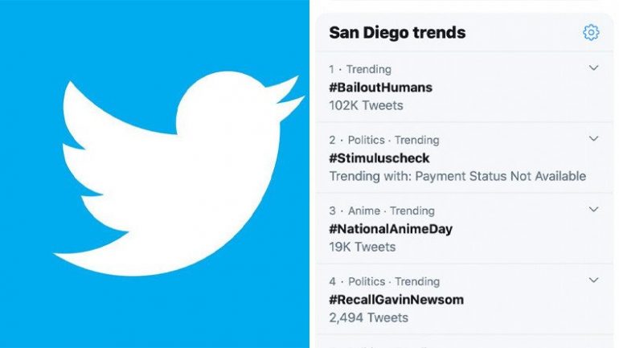619x348 pixels.
Task: Expand chevron next to #NationalAnimeDay trend
Action: [593, 209]
